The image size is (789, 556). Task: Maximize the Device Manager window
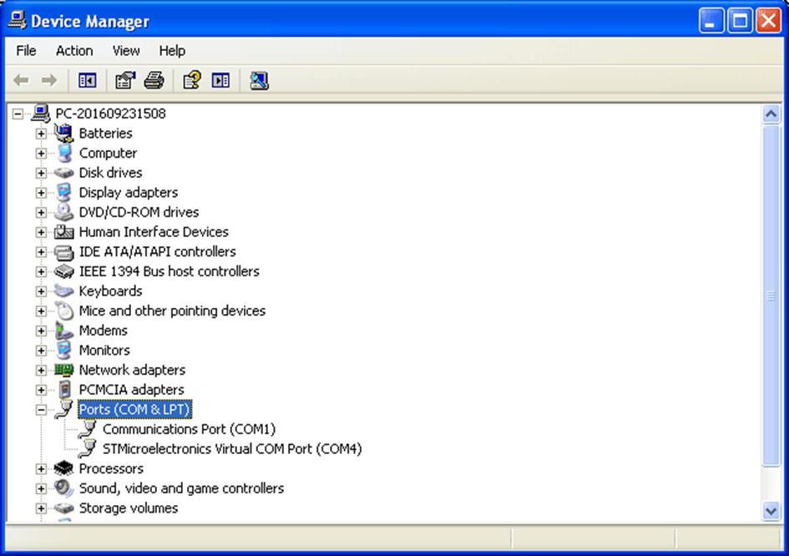741,21
